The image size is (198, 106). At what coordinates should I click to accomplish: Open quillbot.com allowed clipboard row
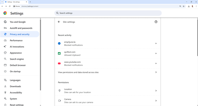[x=108, y=53]
